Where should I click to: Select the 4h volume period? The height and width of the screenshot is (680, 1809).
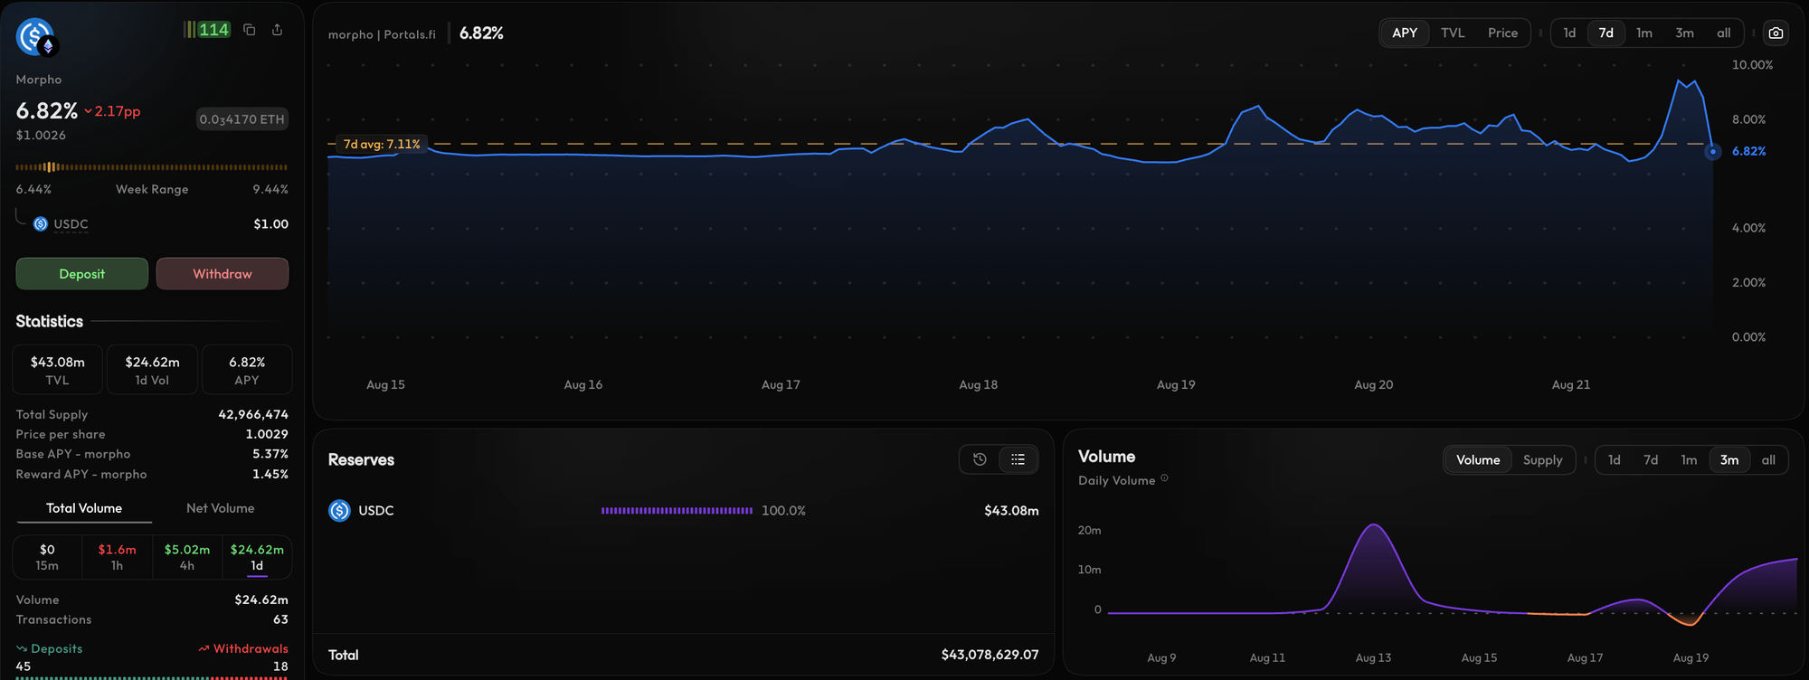point(187,557)
